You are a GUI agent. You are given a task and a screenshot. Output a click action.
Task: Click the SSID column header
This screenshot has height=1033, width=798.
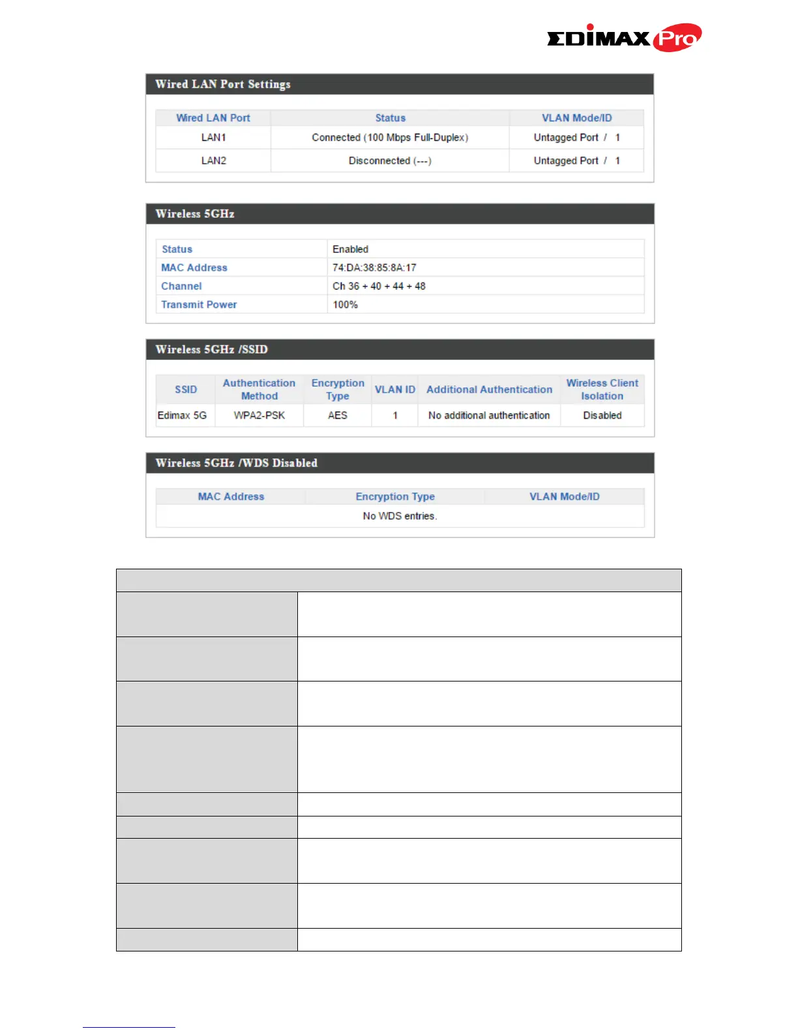pyautogui.click(x=186, y=389)
